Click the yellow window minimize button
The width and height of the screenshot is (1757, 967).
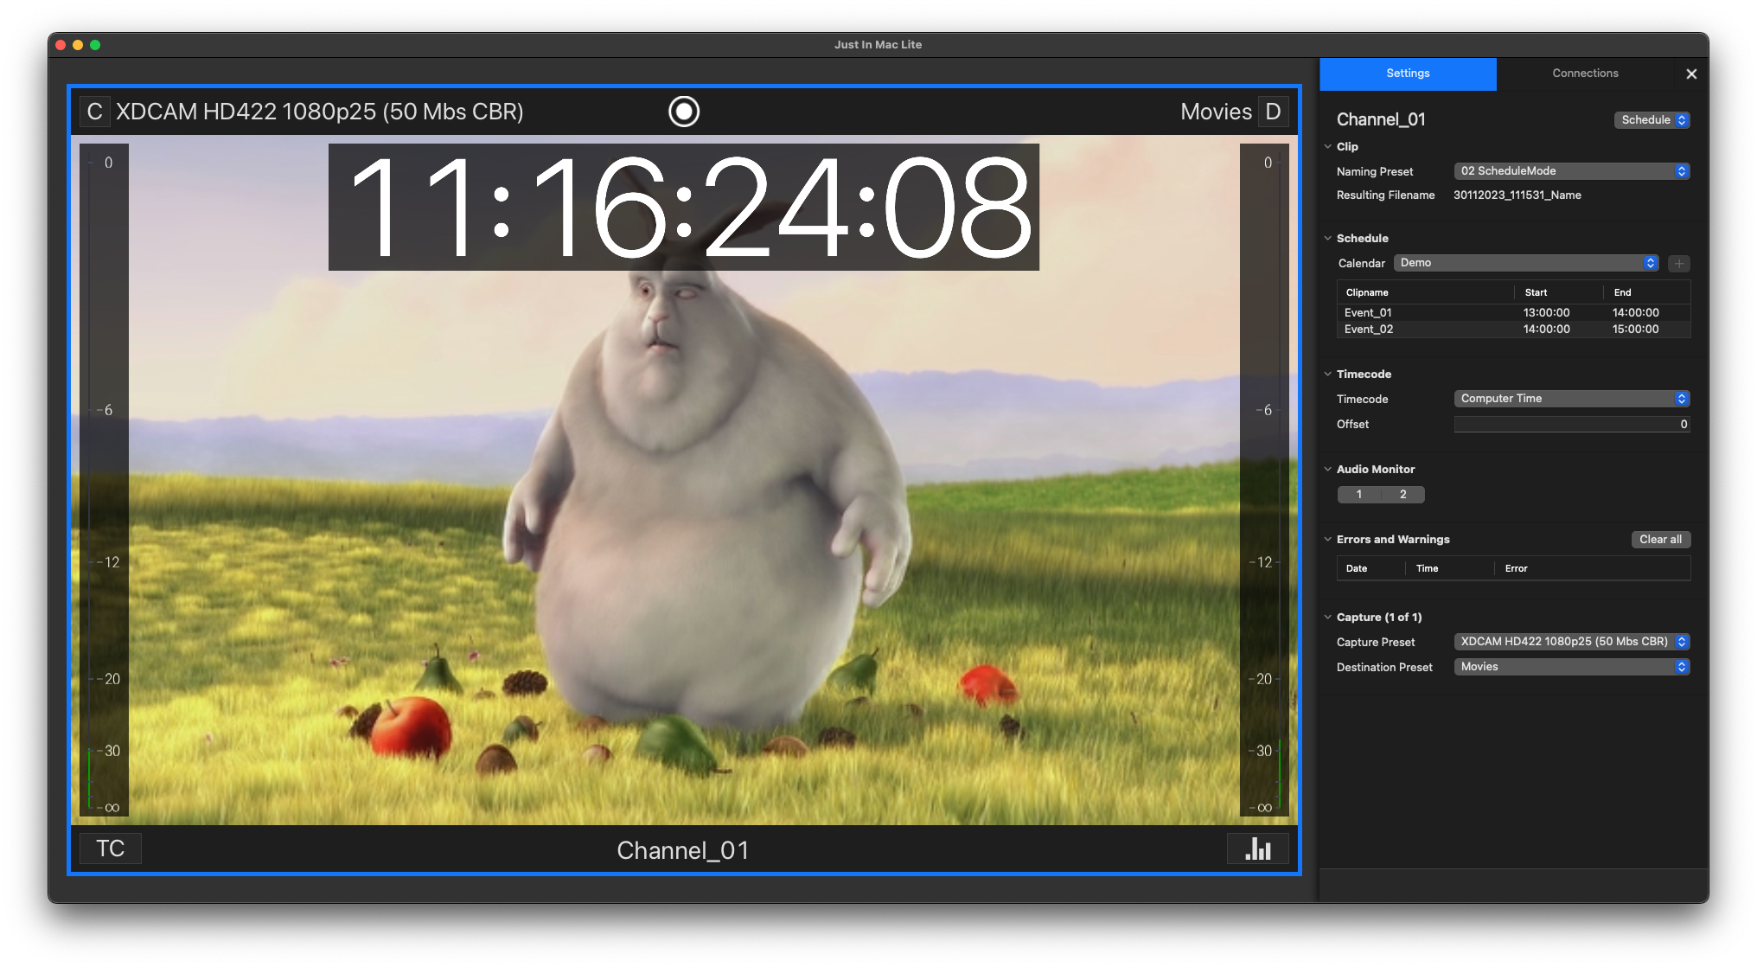tap(78, 45)
